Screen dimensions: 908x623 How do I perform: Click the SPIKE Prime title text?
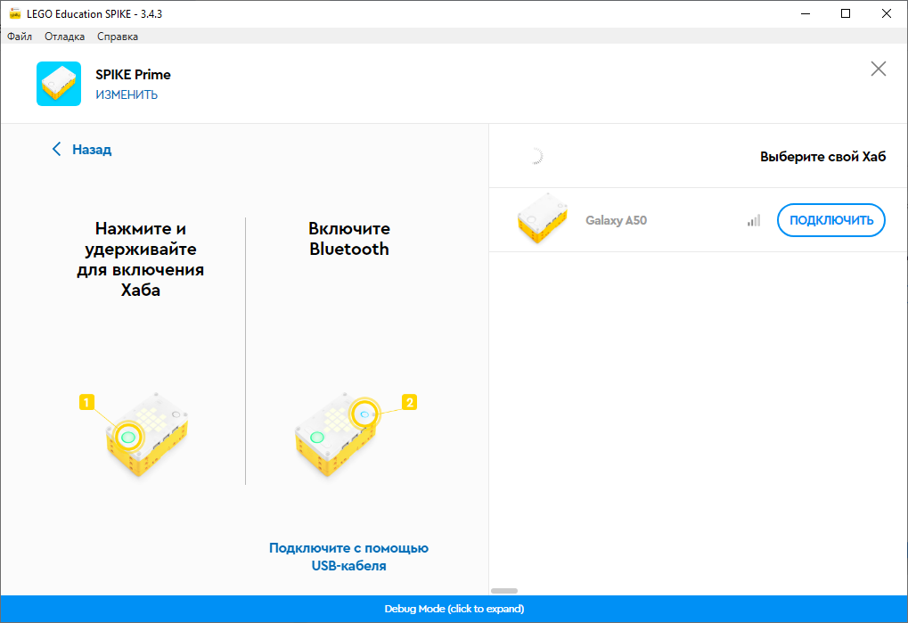[133, 75]
